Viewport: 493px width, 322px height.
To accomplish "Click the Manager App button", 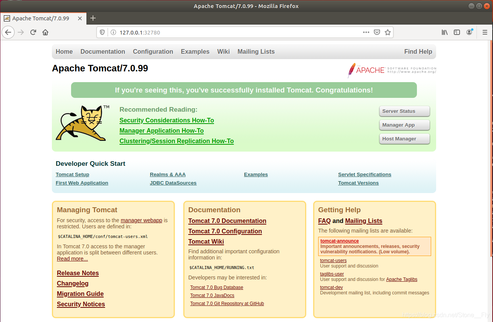I will tap(404, 125).
